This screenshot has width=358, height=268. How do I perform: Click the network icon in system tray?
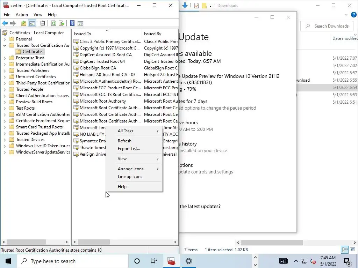305,261
